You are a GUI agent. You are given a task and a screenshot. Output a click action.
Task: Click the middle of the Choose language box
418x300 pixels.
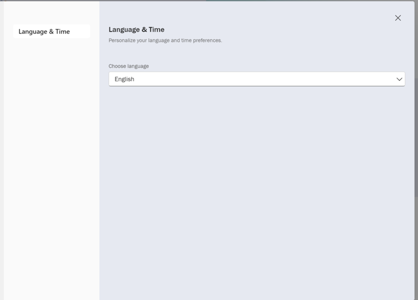tap(256, 79)
